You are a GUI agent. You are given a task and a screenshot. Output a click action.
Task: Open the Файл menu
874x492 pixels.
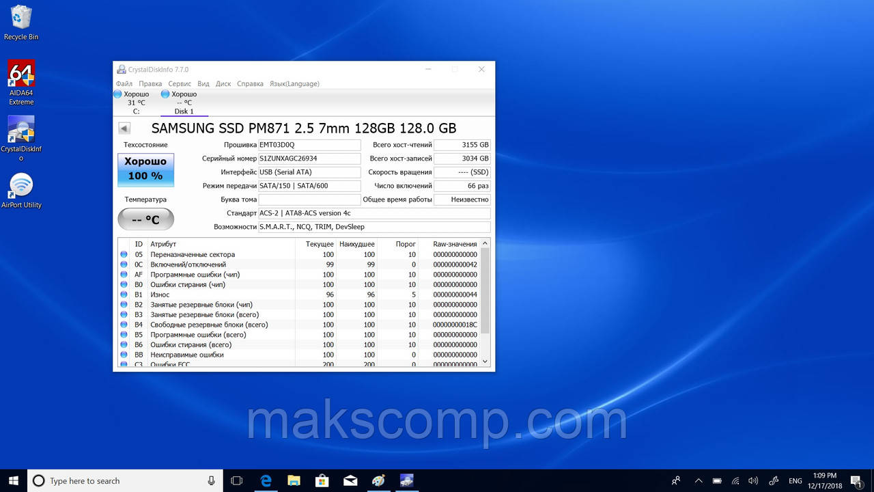[124, 83]
